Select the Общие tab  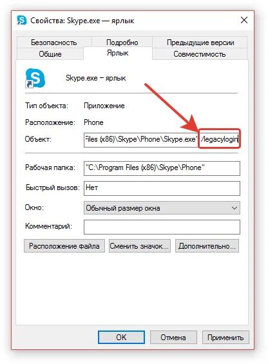(x=50, y=54)
